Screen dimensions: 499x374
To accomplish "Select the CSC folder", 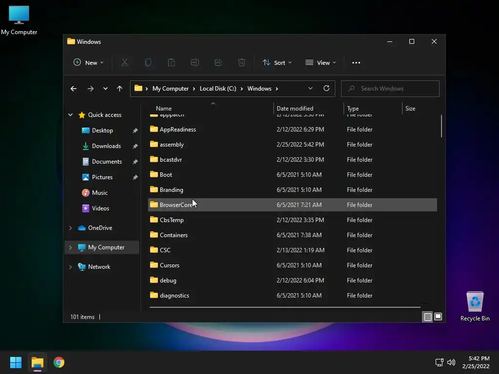I will coord(292,250).
